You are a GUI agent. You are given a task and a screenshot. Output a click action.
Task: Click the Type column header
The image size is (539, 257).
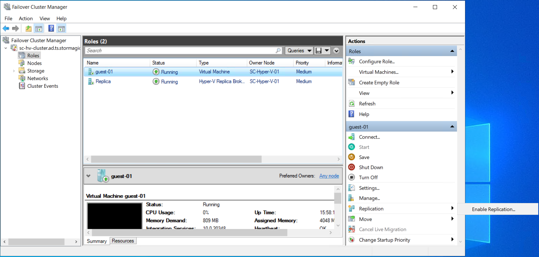pos(222,63)
